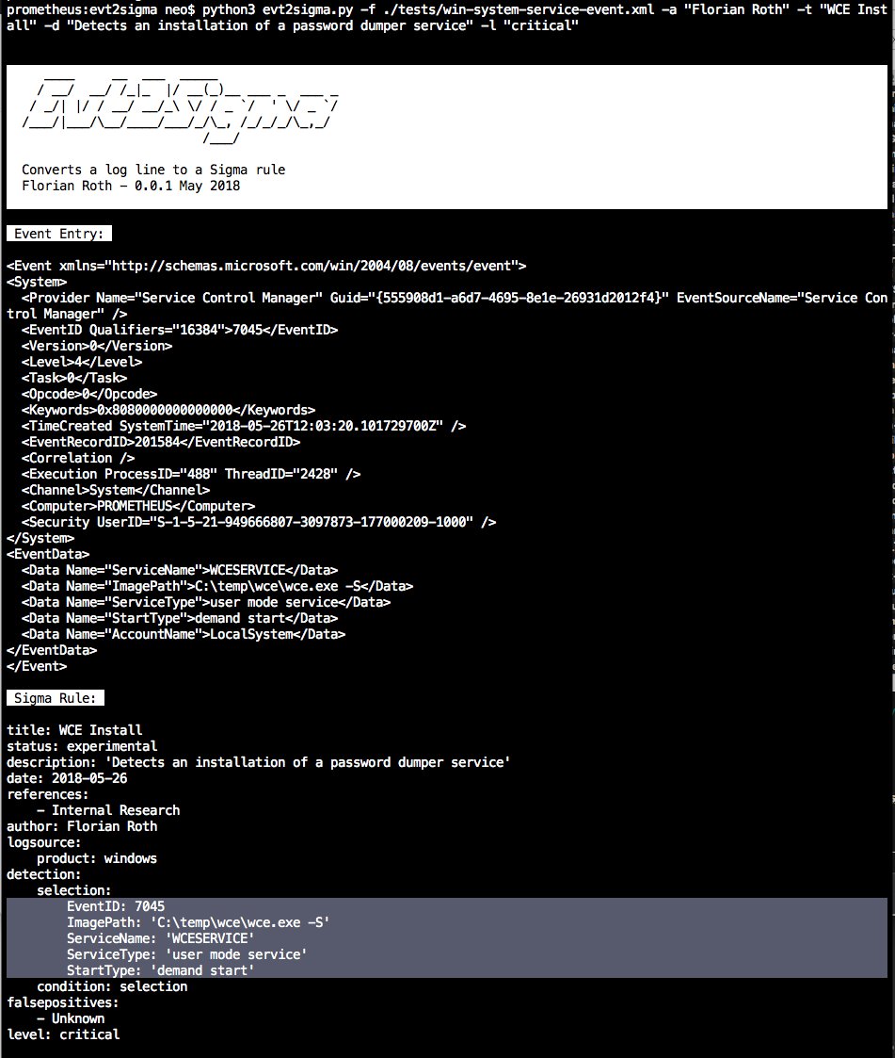Viewport: 895px width, 1058px height.
Task: Click the Data ImagePath wce.exe XML line
Action: (217, 586)
